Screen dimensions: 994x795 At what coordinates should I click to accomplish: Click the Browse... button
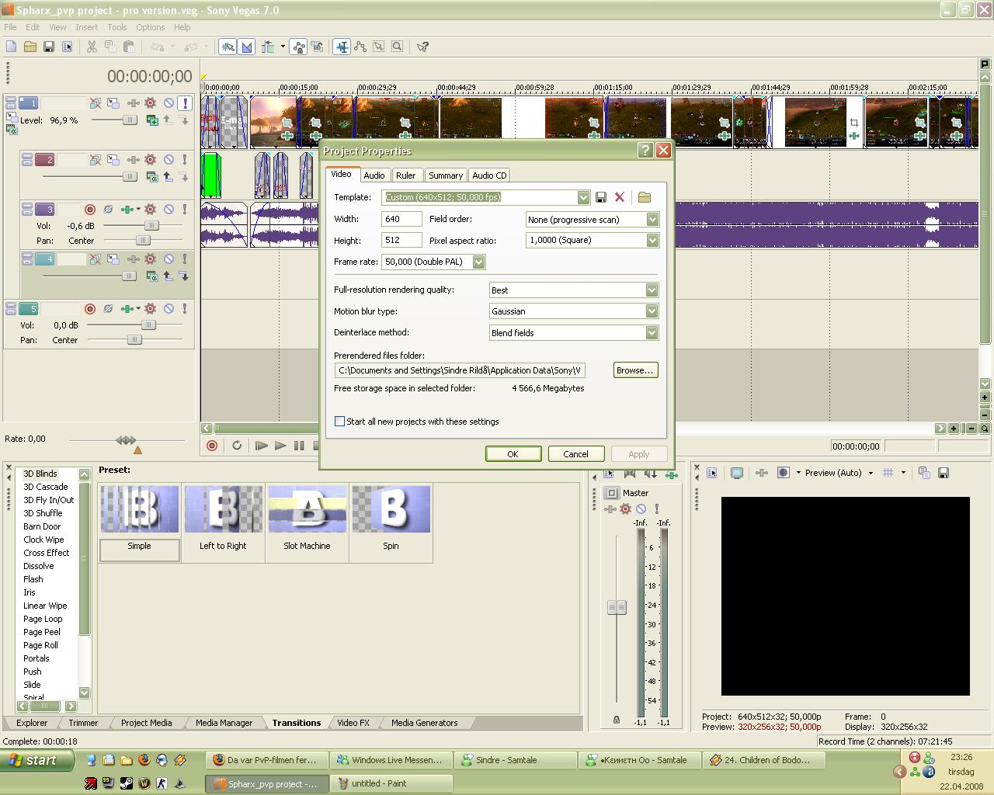635,370
